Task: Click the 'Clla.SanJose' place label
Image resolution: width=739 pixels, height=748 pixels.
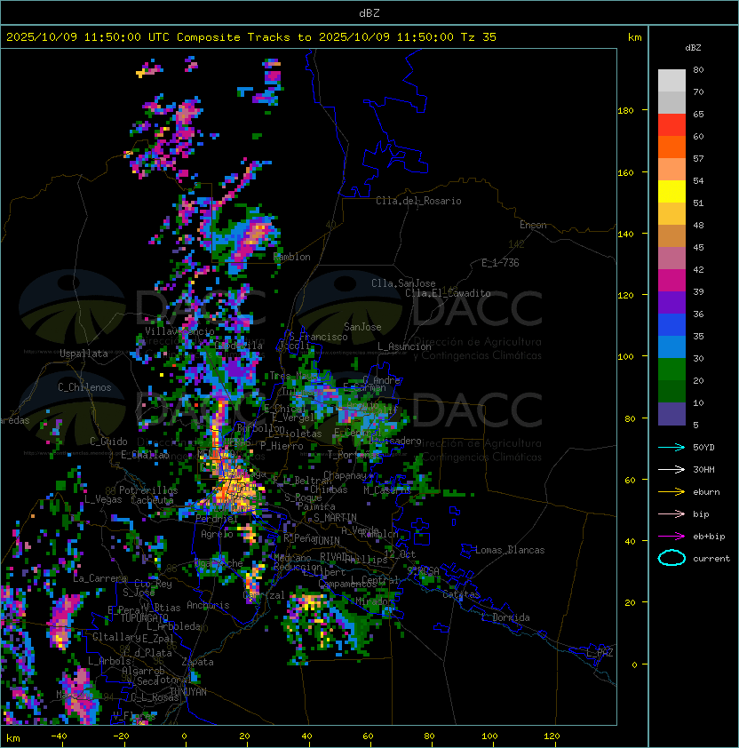Action: tap(403, 283)
